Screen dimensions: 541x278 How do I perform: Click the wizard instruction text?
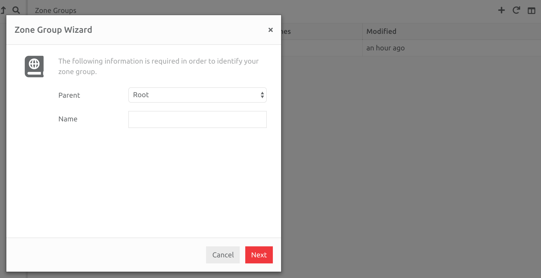pyautogui.click(x=158, y=66)
